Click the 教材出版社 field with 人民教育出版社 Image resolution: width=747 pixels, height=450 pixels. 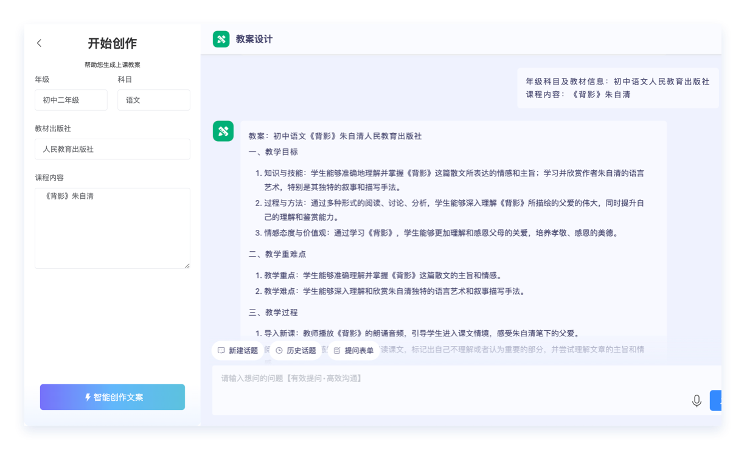click(x=113, y=149)
